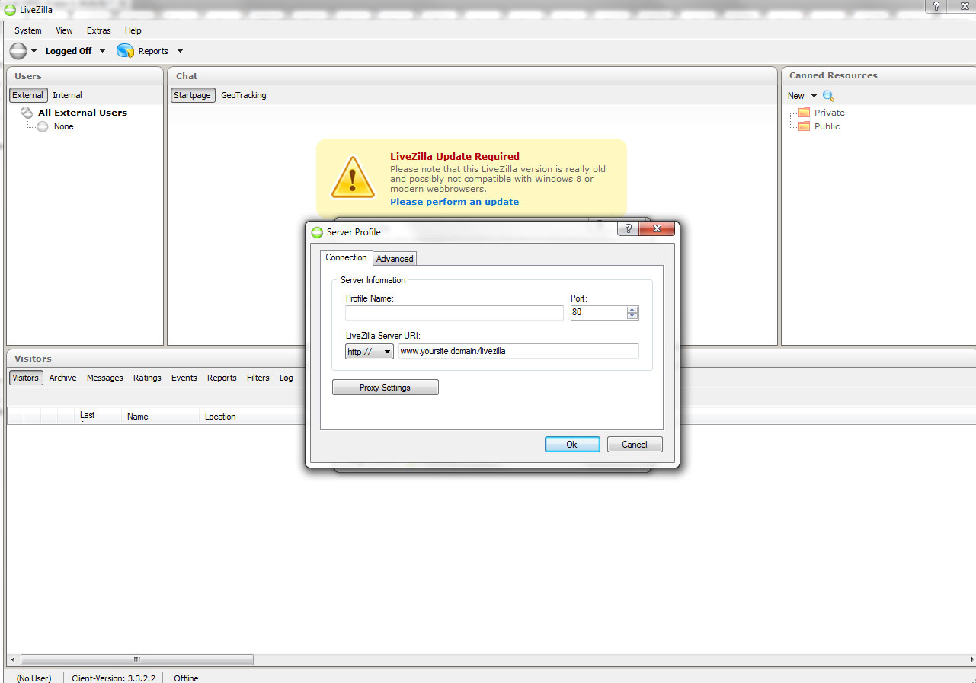Screen dimensions: 976x683
Task: Open the http:// protocol combo box
Action: pos(370,351)
